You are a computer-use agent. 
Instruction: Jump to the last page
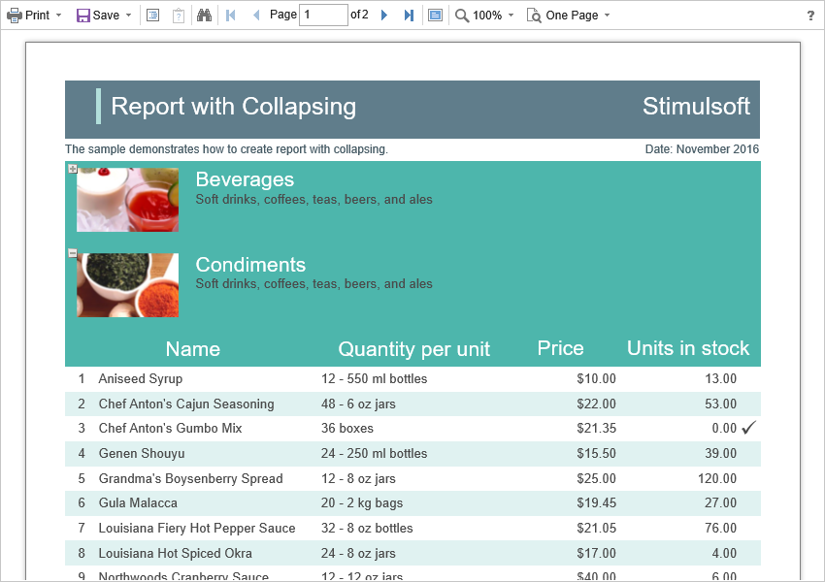(x=409, y=16)
